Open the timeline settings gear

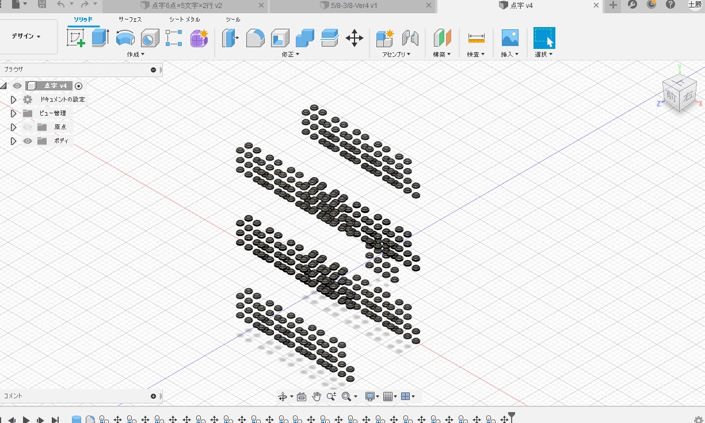[x=699, y=420]
